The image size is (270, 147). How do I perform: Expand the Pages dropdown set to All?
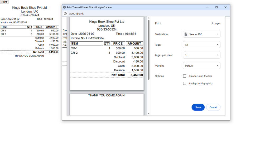[x=202, y=45]
